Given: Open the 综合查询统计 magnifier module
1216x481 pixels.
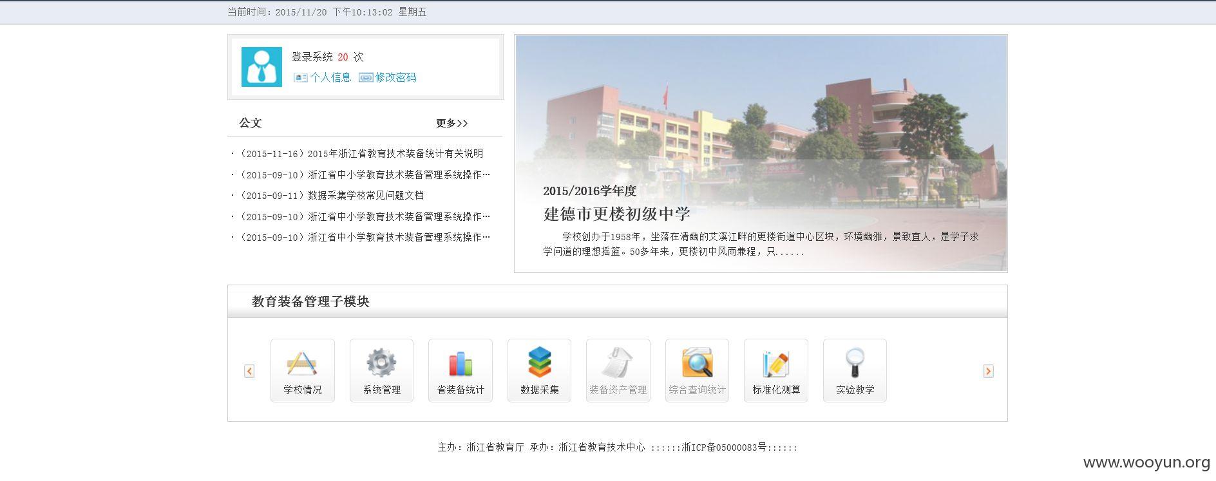Looking at the screenshot, I should 697,371.
